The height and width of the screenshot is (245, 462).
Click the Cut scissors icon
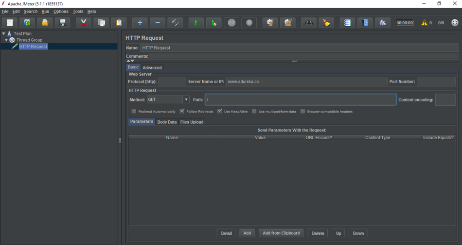(83, 23)
